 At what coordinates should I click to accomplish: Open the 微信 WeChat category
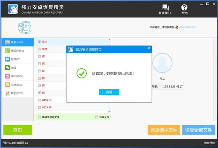[x=18, y=68]
